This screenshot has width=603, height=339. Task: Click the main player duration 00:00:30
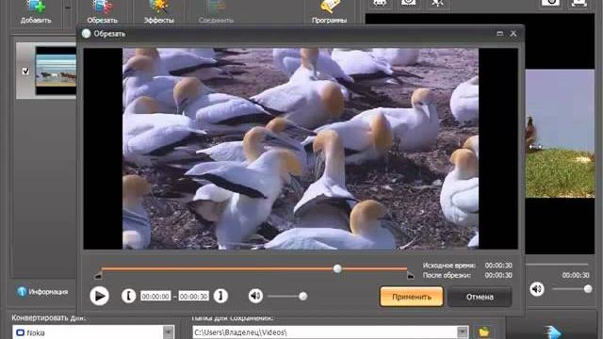click(576, 275)
